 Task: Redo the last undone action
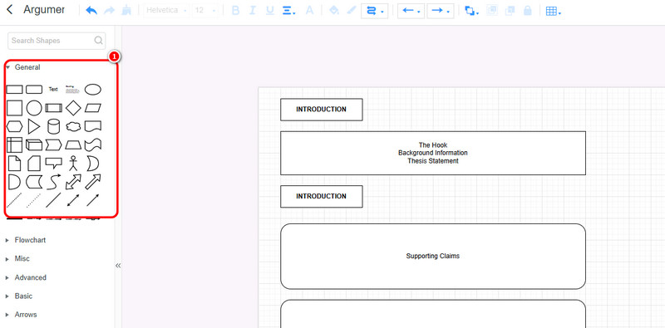pyautogui.click(x=109, y=11)
